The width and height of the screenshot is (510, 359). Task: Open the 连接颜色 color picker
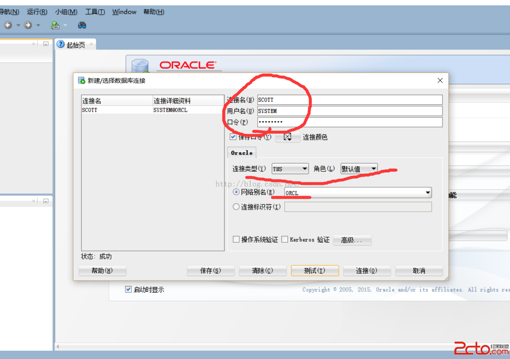[288, 137]
